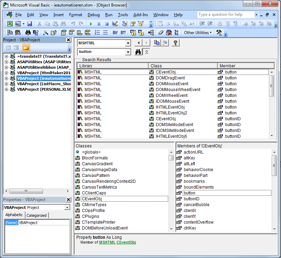
Task: Click the Find binoculars icon in the standard toolbar
Action: 63,24
